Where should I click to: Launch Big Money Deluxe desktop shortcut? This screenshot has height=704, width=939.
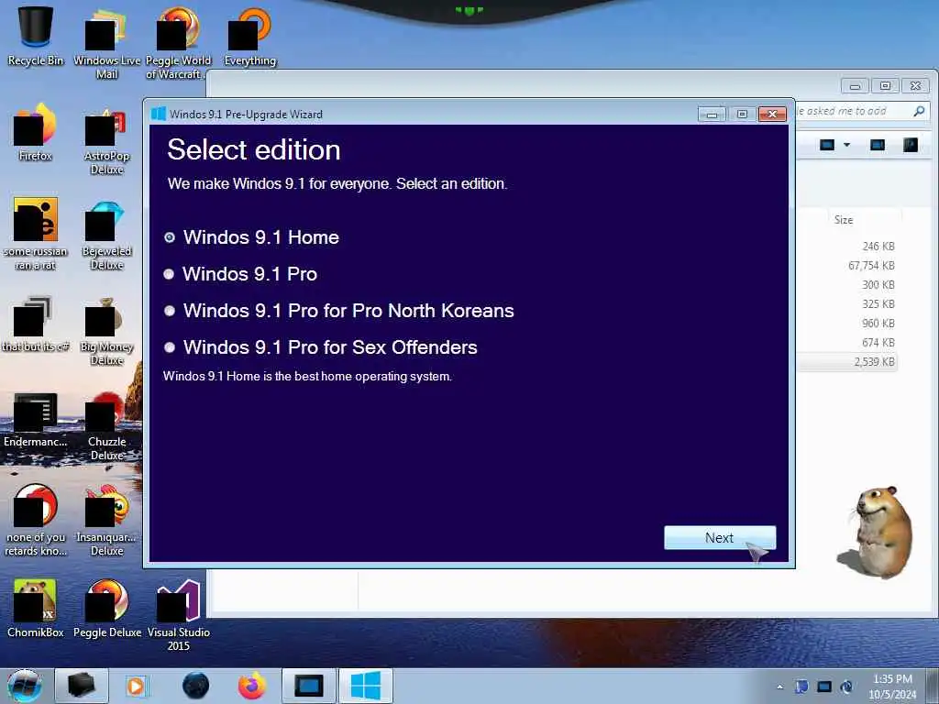pos(106,330)
